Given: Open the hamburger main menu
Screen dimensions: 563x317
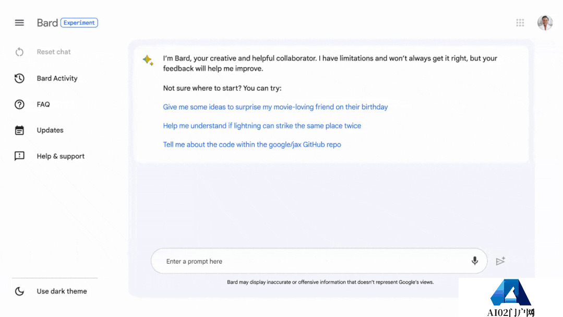Looking at the screenshot, I should (19, 22).
